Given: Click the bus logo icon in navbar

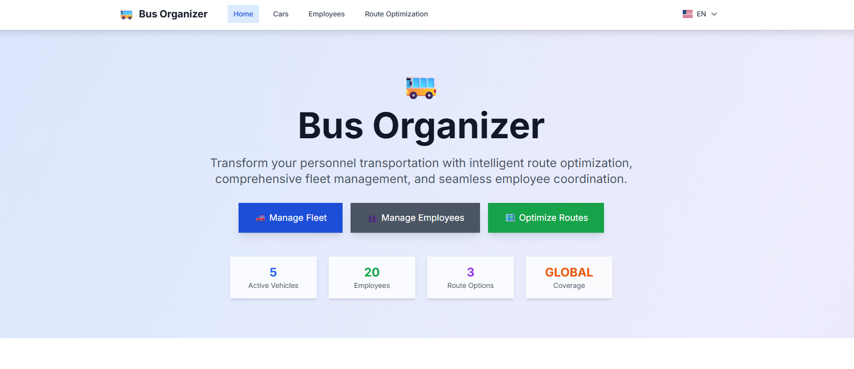Looking at the screenshot, I should (126, 14).
